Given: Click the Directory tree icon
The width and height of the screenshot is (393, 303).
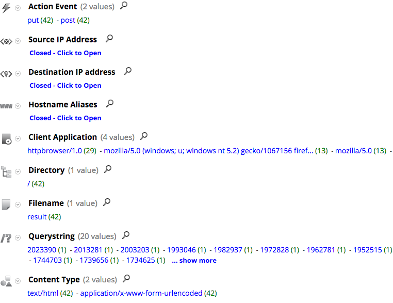Looking at the screenshot, I should [6, 172].
